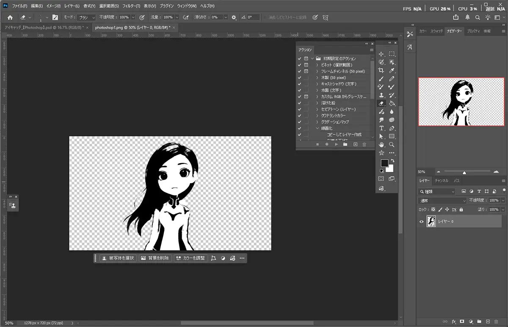Screen dimensions: 508x327
Task: Switch to the チャンネル tab
Action: coord(441,181)
